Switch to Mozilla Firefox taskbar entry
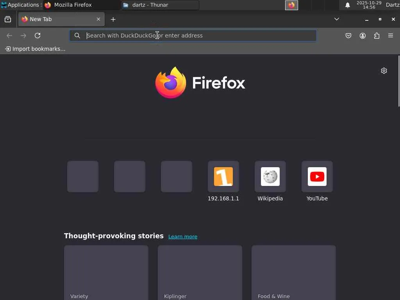 (x=81, y=5)
